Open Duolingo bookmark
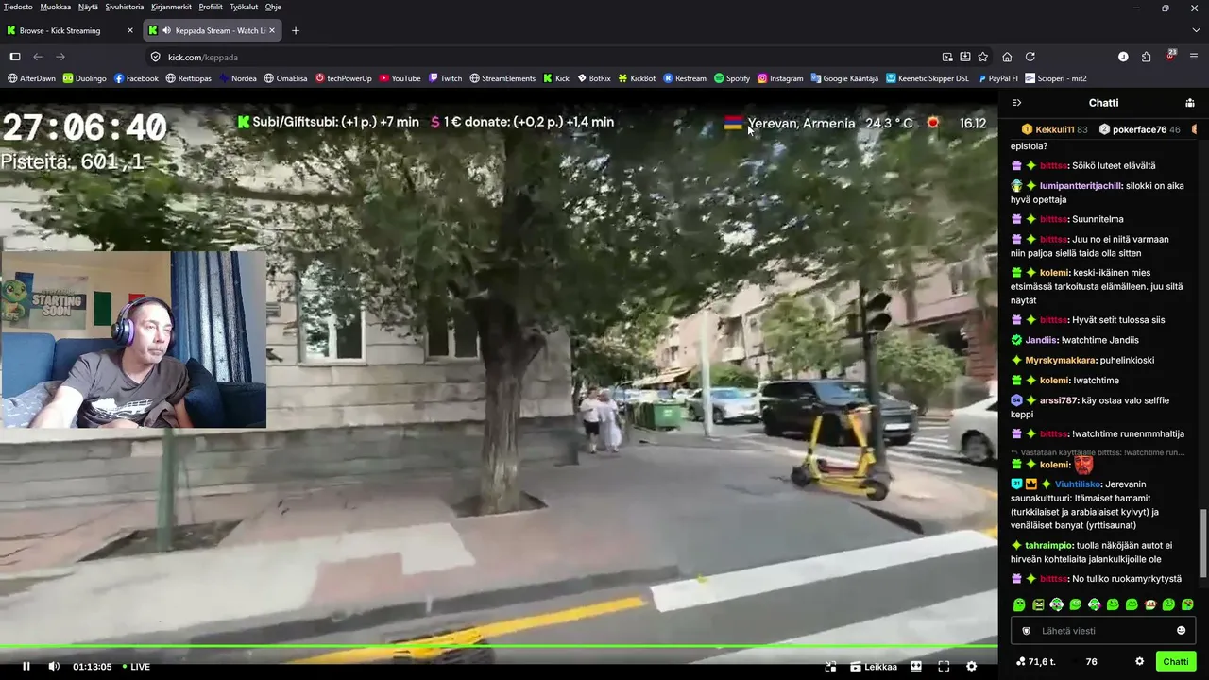Screen dimensions: 1209x680 85,78
